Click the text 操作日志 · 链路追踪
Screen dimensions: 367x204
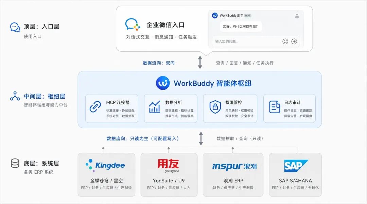coord(298,111)
